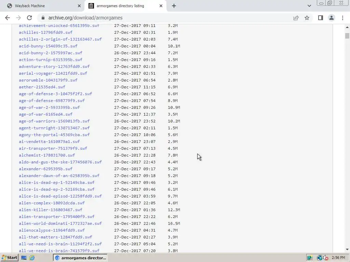Open the tab search dropdown chevron
The width and height of the screenshot is (350, 262).
(x=309, y=6)
